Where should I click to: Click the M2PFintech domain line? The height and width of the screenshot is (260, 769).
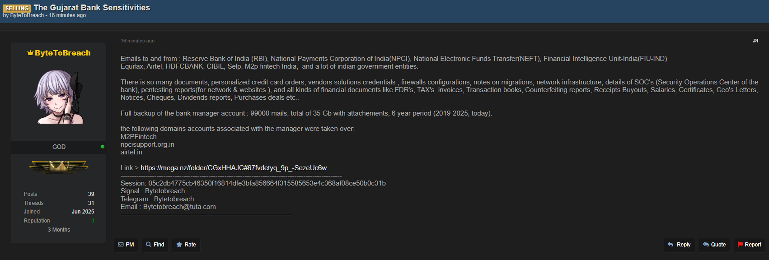click(x=139, y=137)
